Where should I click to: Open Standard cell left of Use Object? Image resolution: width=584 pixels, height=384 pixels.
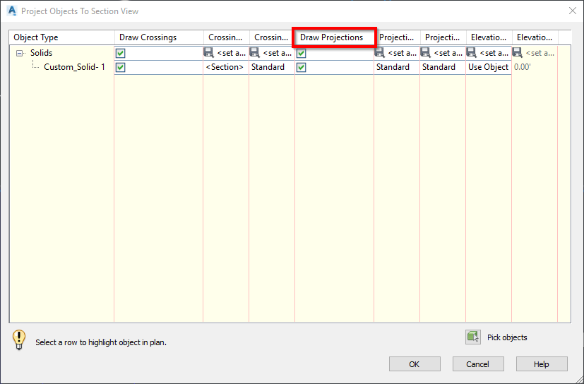(443, 68)
